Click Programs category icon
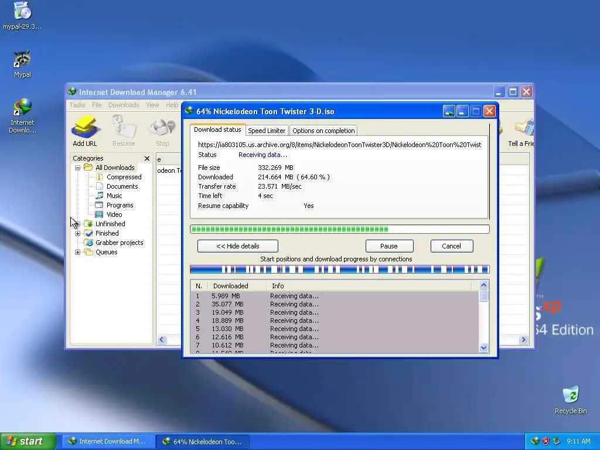This screenshot has height=450, width=600. pyautogui.click(x=100, y=205)
